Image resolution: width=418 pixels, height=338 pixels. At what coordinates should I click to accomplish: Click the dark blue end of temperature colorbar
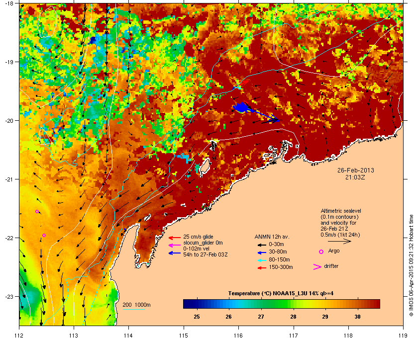tap(186, 304)
